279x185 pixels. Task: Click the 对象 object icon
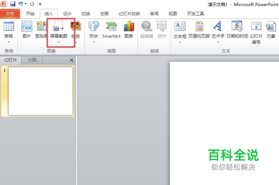point(271,26)
